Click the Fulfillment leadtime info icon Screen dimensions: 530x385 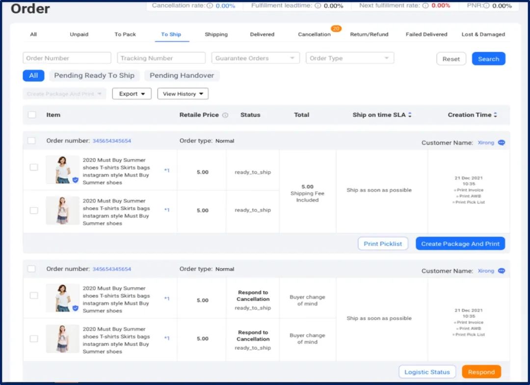click(x=318, y=6)
